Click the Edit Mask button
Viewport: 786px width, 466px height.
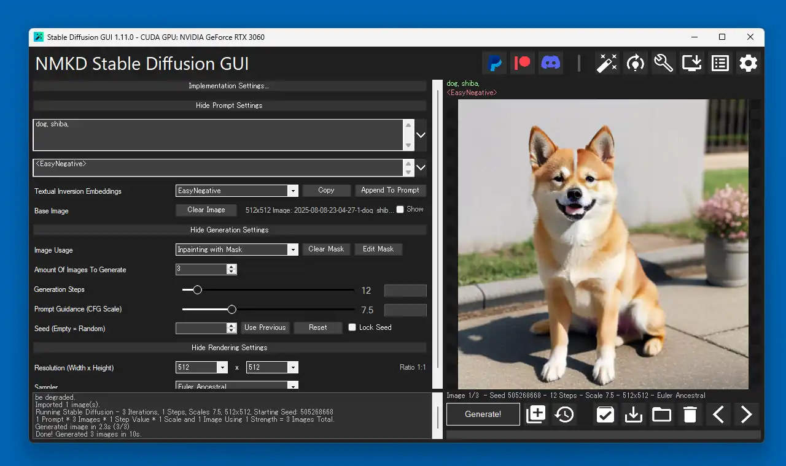pyautogui.click(x=378, y=249)
